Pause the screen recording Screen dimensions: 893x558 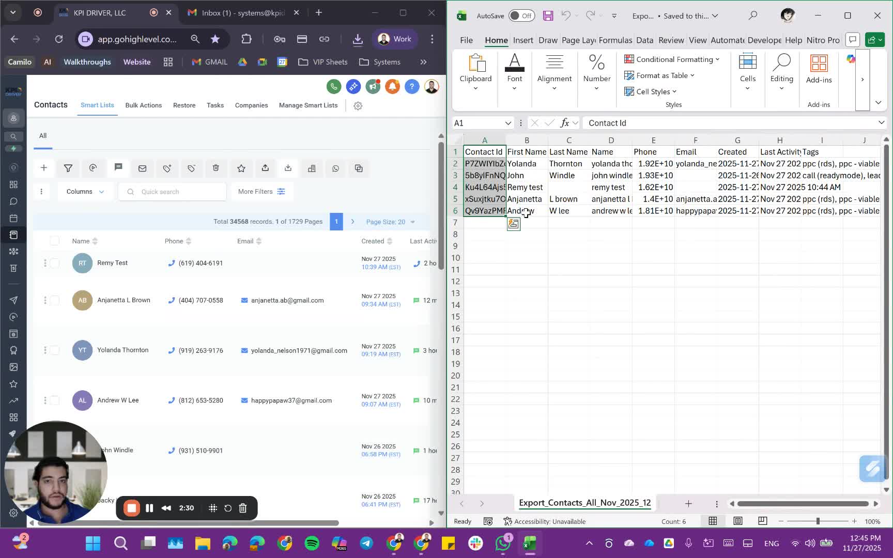point(149,508)
